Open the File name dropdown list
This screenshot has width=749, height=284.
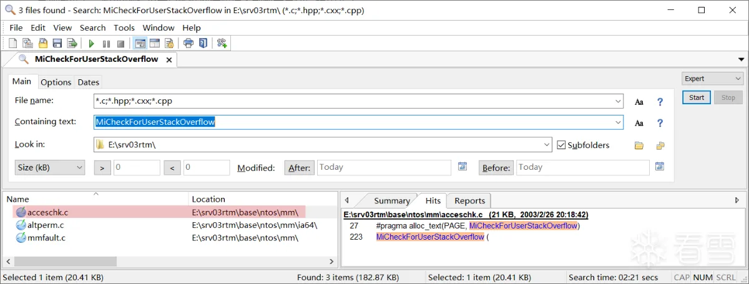(617, 100)
